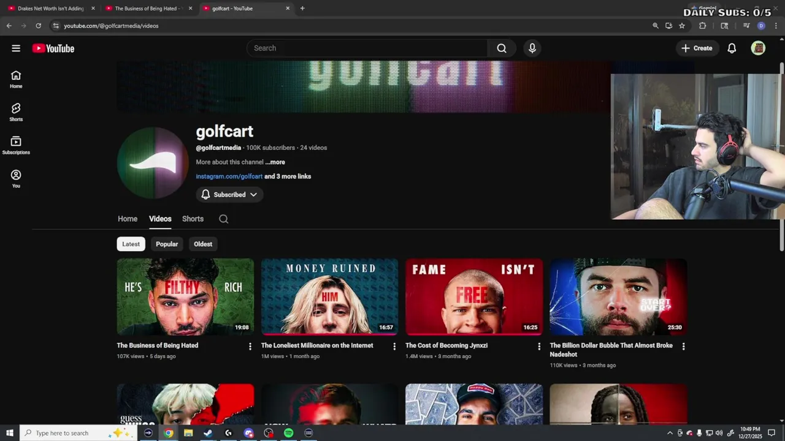Viewport: 785px width, 441px height.
Task: Open the instagram.com/golfcart link
Action: click(229, 176)
